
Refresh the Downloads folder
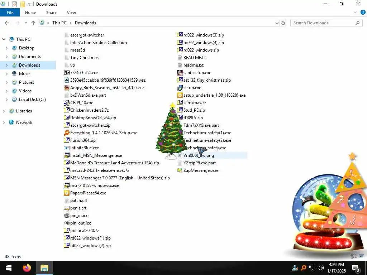click(x=283, y=23)
